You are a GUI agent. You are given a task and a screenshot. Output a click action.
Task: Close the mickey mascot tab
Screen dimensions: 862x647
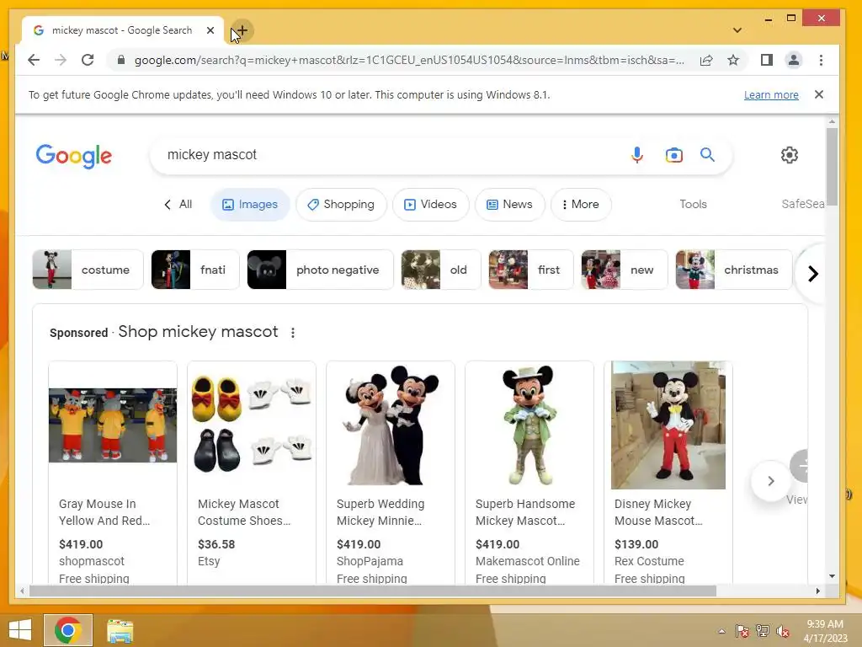pos(210,31)
